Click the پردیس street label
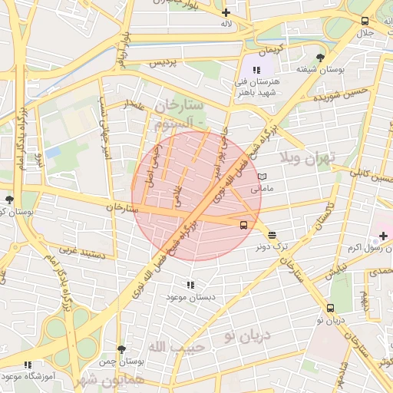The height and width of the screenshot is (393, 393). (163, 63)
